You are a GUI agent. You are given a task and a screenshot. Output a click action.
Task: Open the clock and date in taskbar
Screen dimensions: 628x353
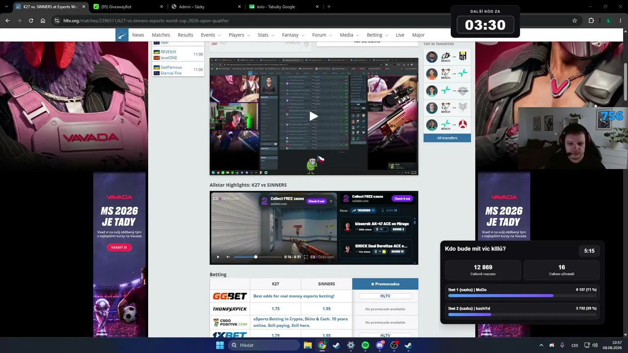(x=613, y=345)
